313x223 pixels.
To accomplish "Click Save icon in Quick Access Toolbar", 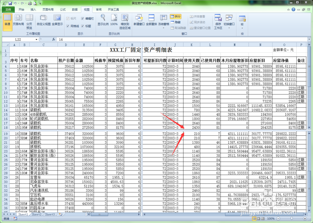I will pos(10,3).
